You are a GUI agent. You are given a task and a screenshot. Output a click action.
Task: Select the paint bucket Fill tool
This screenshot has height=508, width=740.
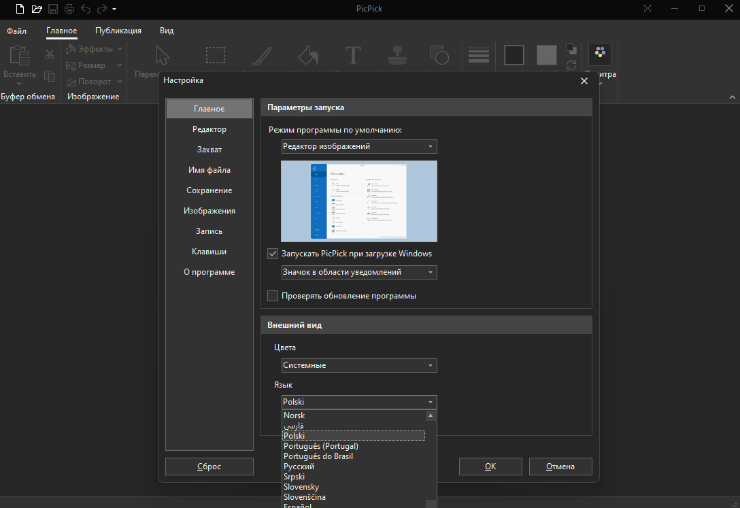(307, 56)
